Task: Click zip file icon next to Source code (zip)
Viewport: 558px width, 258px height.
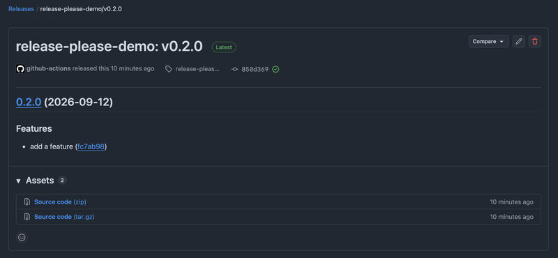Action: click(27, 202)
